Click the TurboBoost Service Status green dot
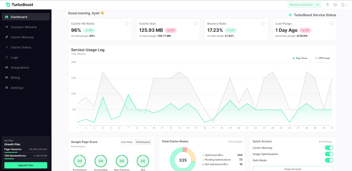Viewport: 352px width, 171px height. pos(290,15)
